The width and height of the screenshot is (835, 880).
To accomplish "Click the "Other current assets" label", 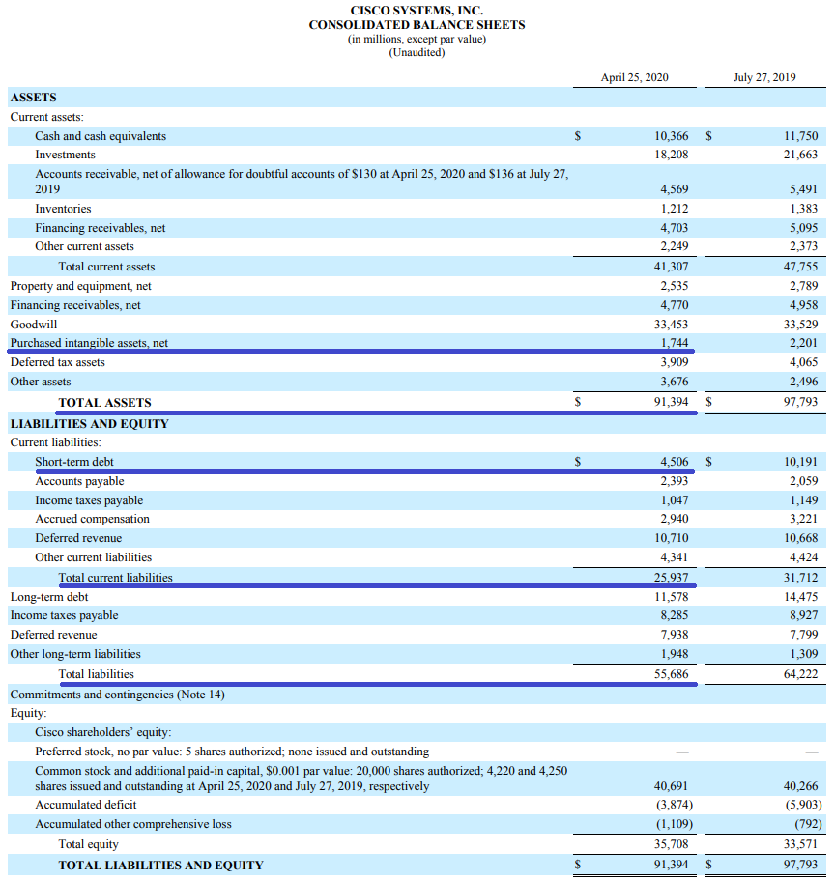I will tap(84, 246).
